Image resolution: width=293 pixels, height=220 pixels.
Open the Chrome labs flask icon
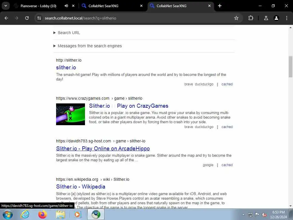[x=266, y=18]
